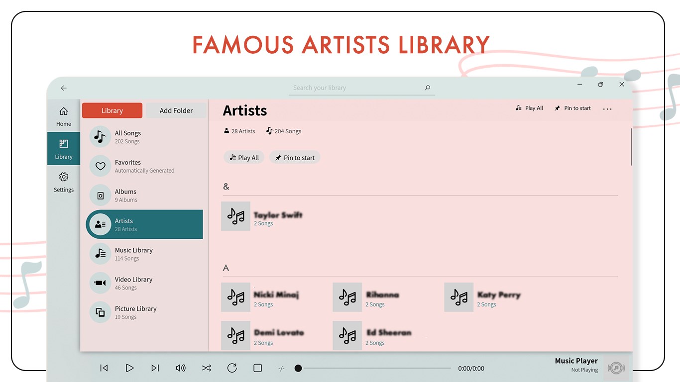Click the back navigation arrow
680x382 pixels.
pos(63,88)
